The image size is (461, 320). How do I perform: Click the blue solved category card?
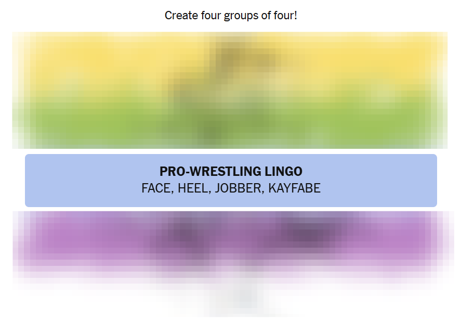pyautogui.click(x=231, y=181)
